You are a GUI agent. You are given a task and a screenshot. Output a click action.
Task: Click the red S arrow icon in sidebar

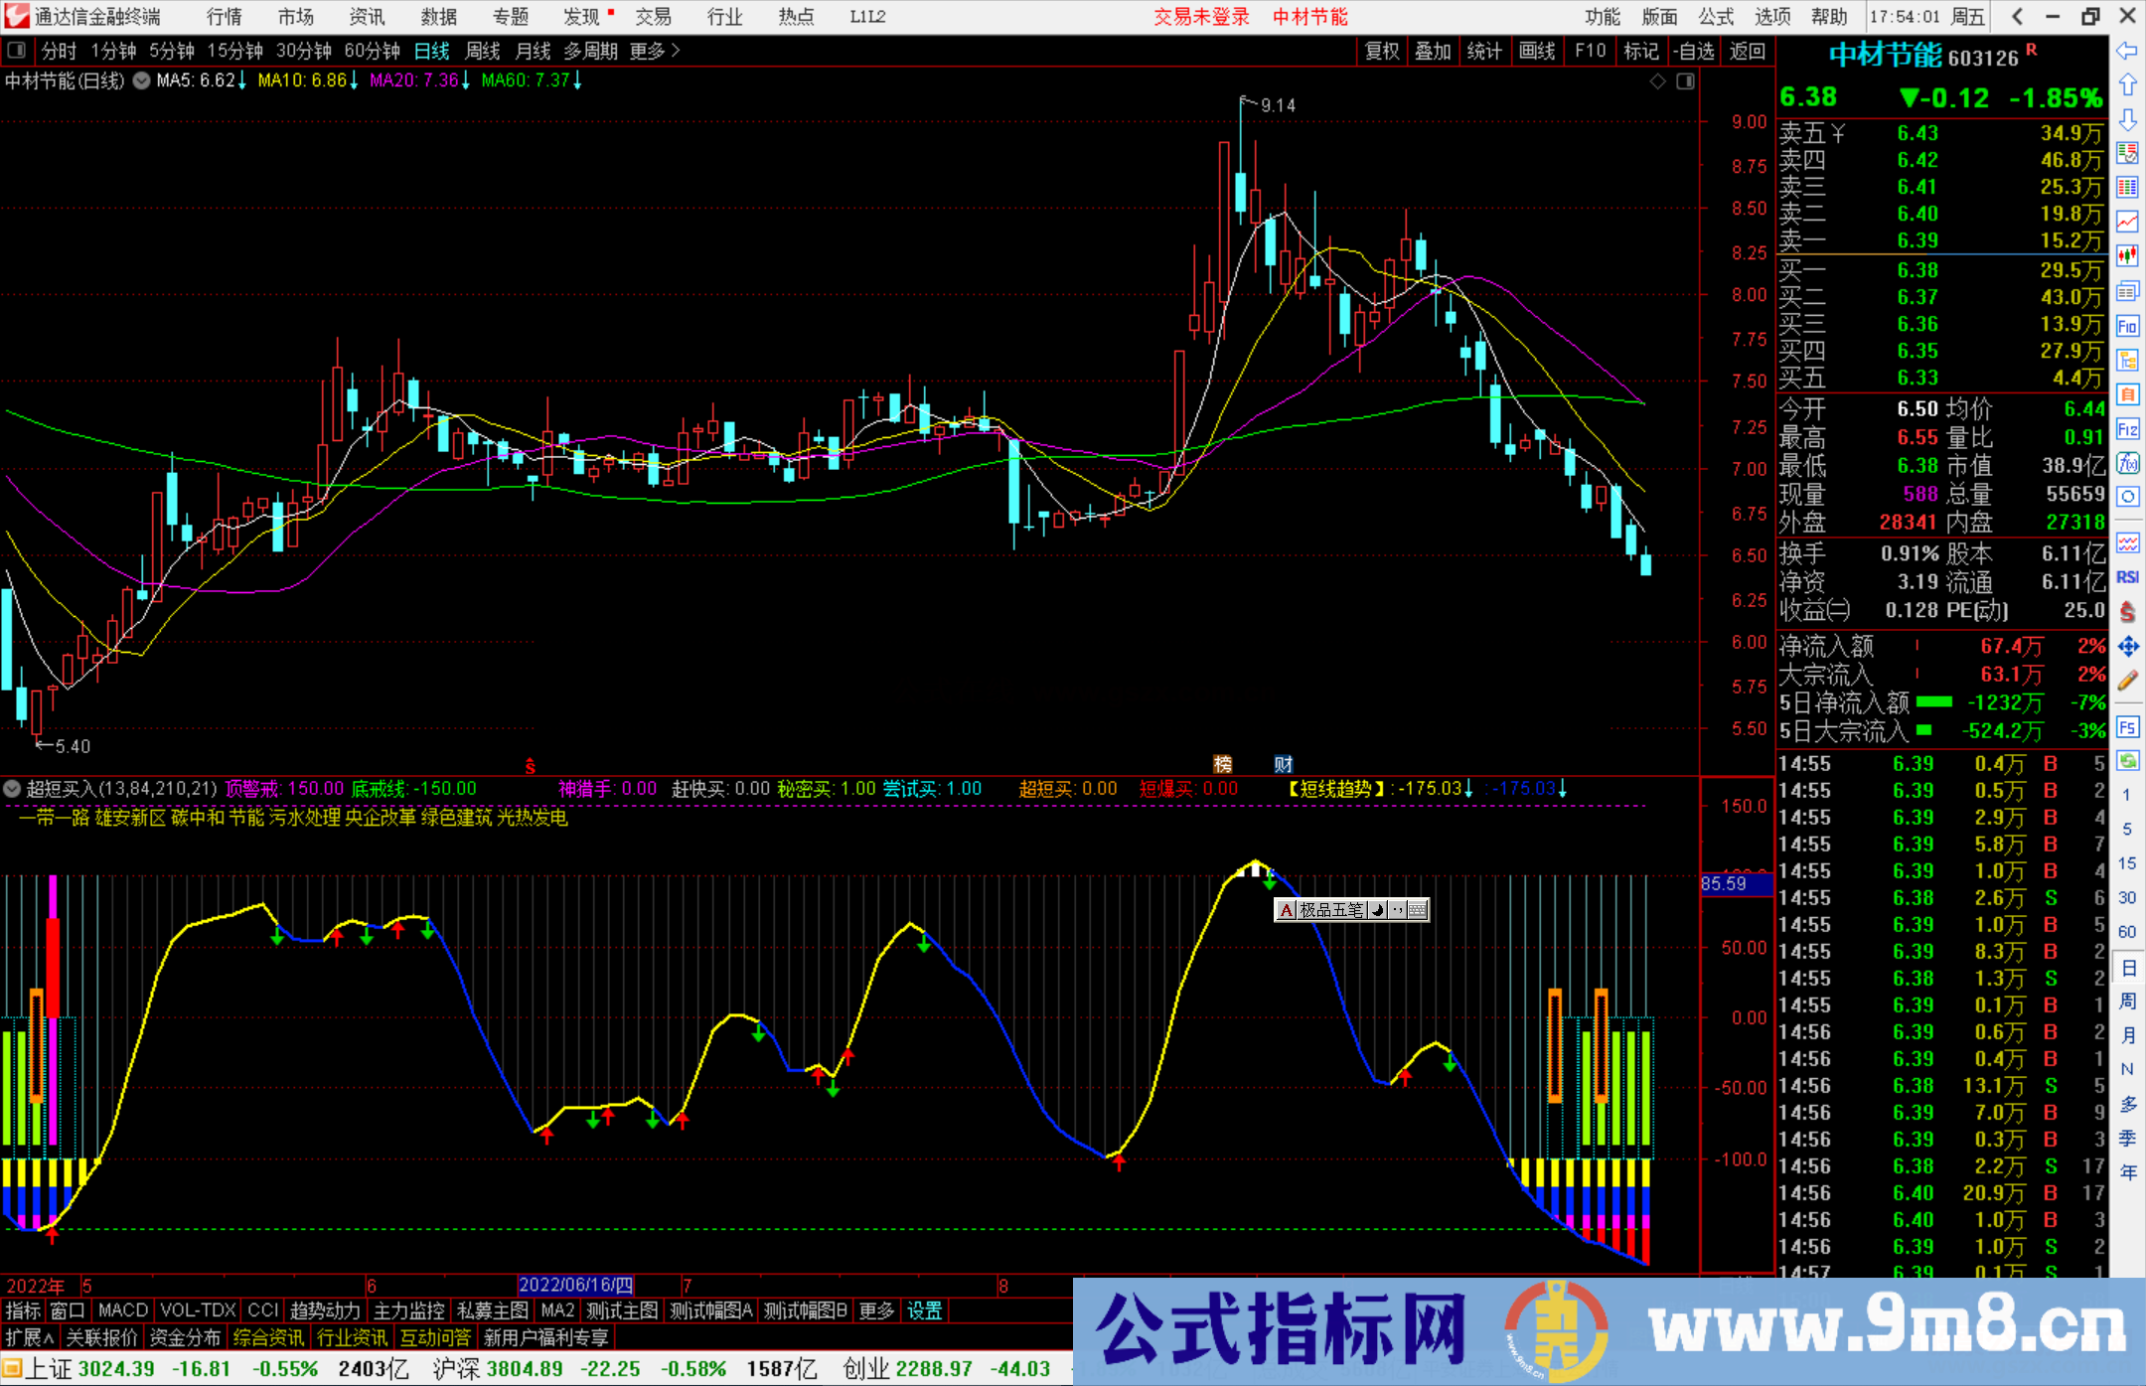2127,612
